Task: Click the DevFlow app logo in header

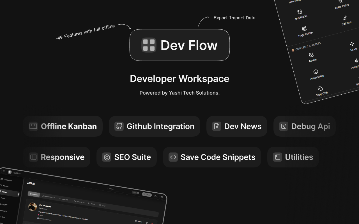Action: (10, 172)
